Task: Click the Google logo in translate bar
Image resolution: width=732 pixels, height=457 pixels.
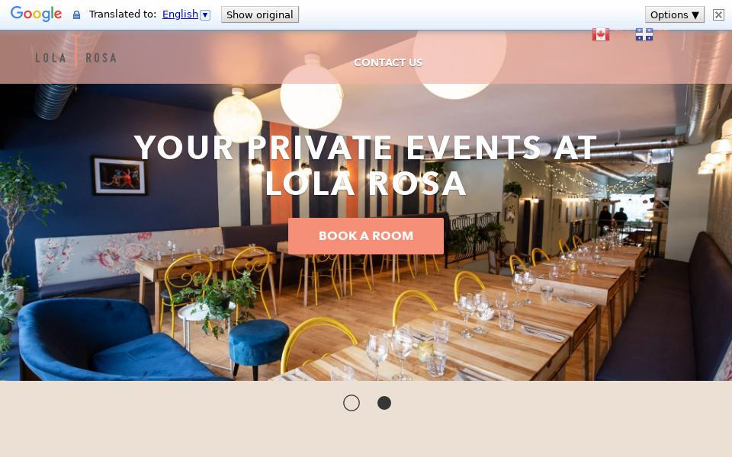Action: pos(36,14)
